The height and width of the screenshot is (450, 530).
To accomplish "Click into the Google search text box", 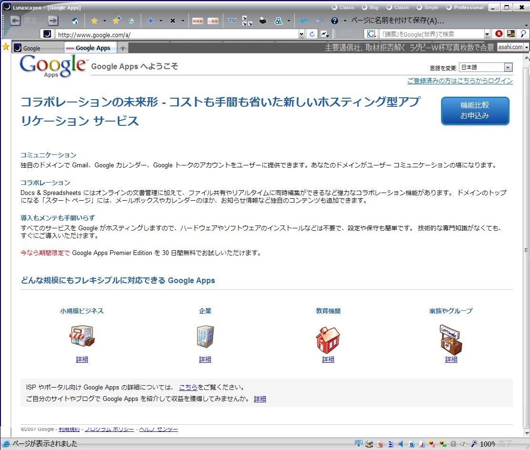I will click(432, 34).
